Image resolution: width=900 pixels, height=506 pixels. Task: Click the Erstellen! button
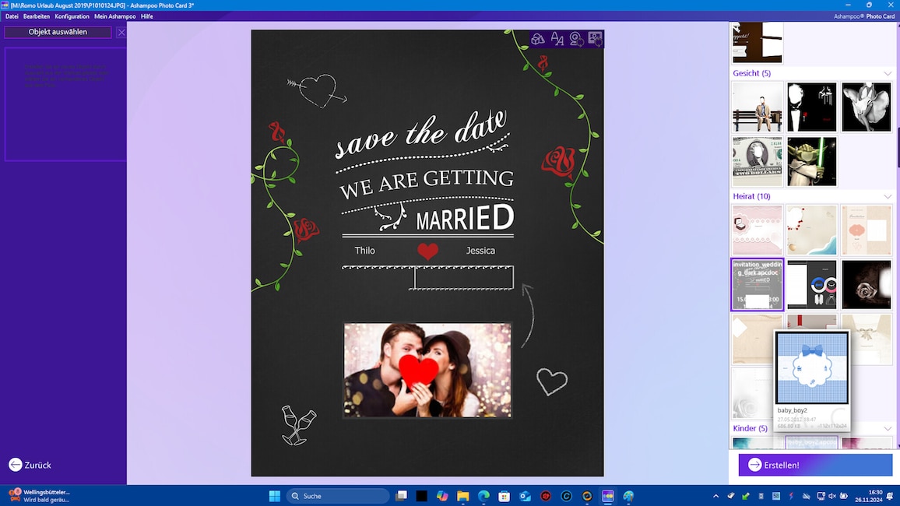[815, 465]
